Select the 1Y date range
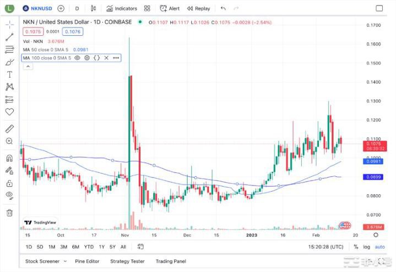 coord(101,247)
